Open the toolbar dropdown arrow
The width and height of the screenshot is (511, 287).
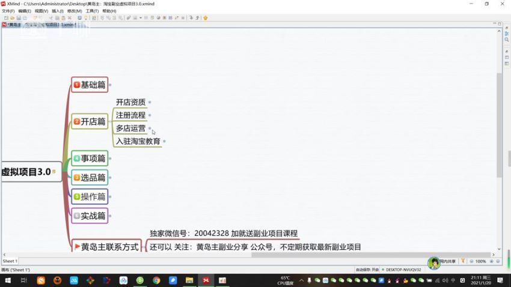point(141,18)
